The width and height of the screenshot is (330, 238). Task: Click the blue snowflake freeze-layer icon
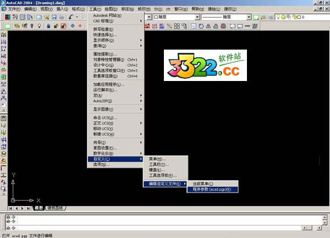coord(73,26)
